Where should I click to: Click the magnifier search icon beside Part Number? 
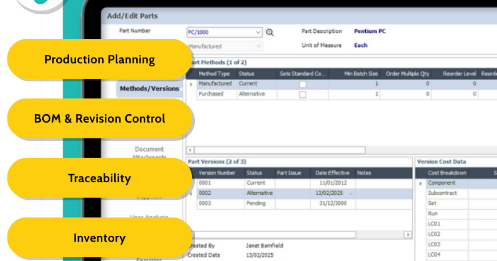click(x=270, y=32)
